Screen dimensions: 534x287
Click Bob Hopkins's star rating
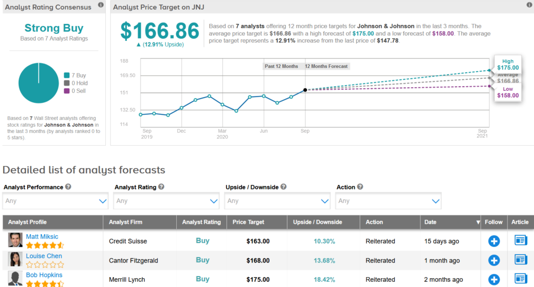(x=45, y=283)
